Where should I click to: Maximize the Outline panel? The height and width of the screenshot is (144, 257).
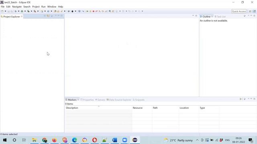(x=254, y=16)
